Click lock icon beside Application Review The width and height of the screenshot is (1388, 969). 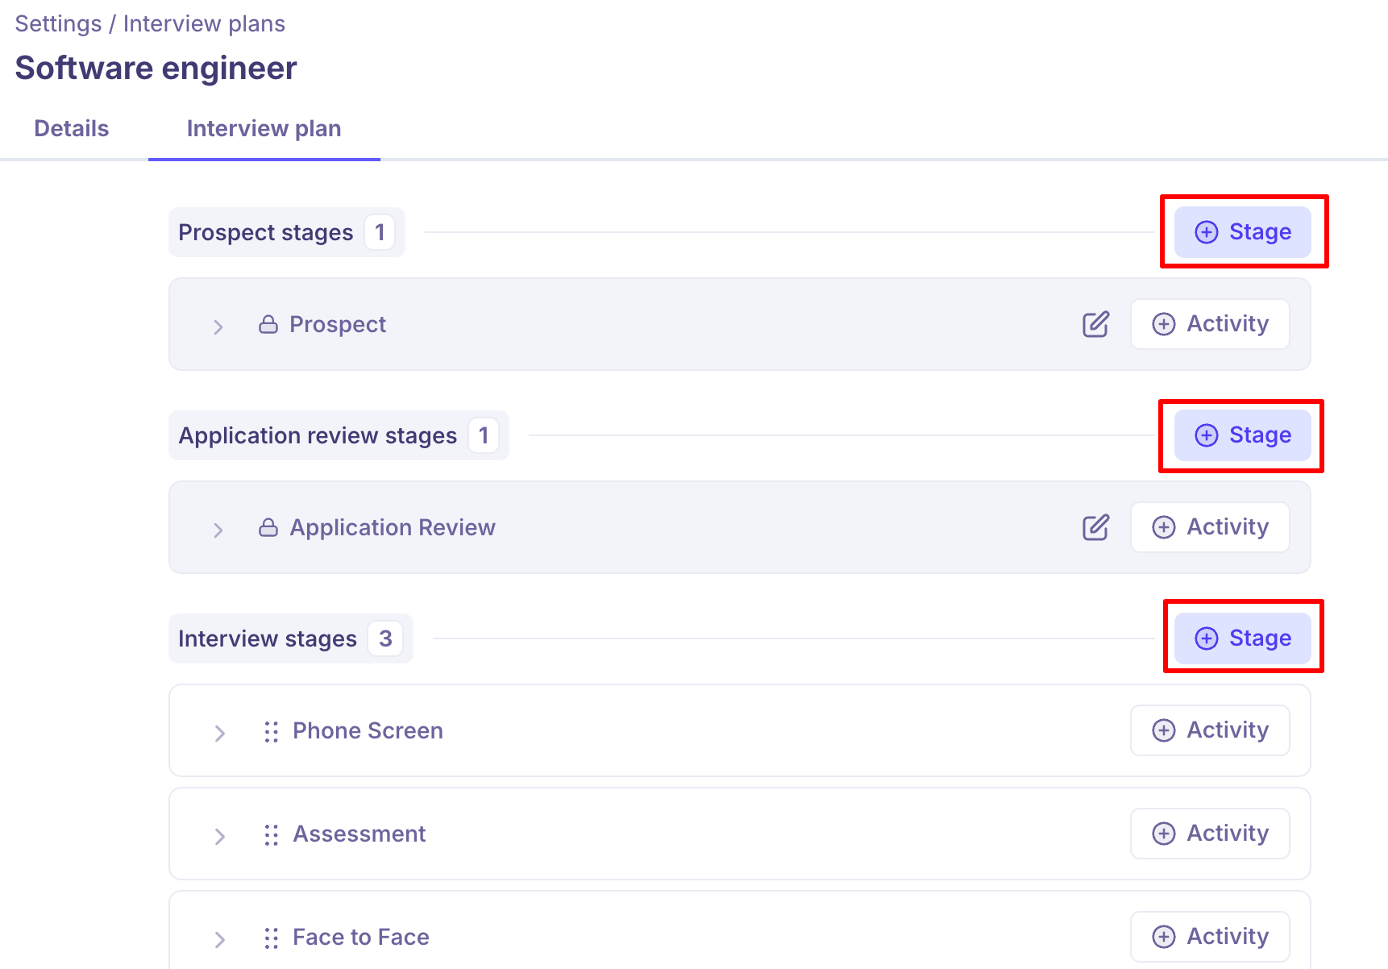268,527
